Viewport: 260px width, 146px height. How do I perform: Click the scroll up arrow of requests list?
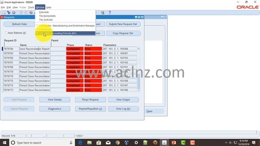click(139, 48)
